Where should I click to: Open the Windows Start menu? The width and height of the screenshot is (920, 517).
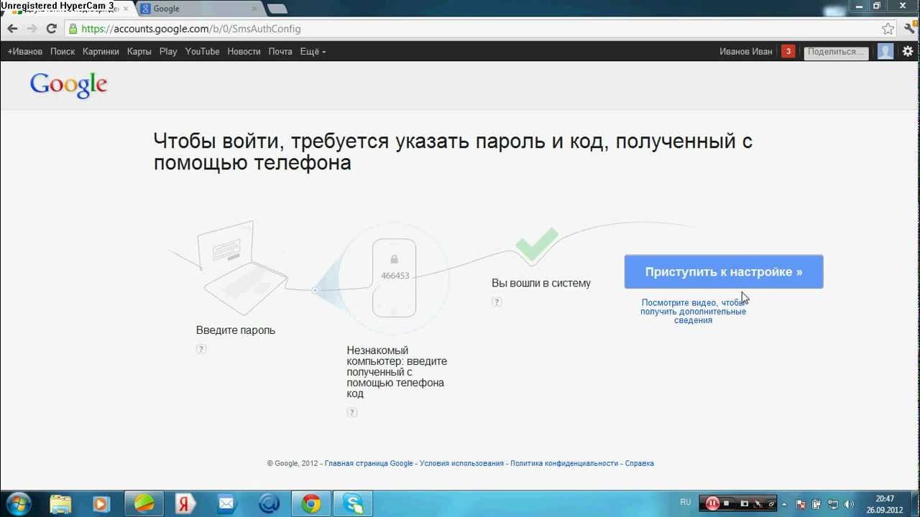pyautogui.click(x=18, y=503)
